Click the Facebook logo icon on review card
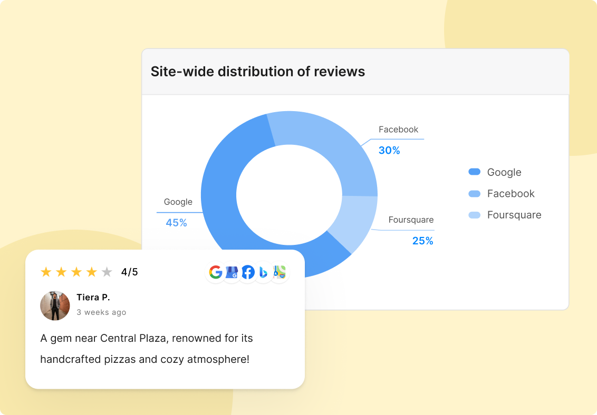 click(248, 272)
